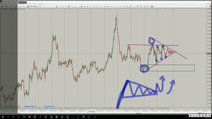Select the active USDCAD,H4 chart tab
The image size is (212, 119).
(x=91, y=111)
